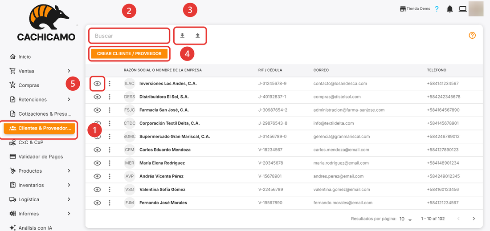
Task: Click the blue question mark in header
Action: tap(437, 9)
